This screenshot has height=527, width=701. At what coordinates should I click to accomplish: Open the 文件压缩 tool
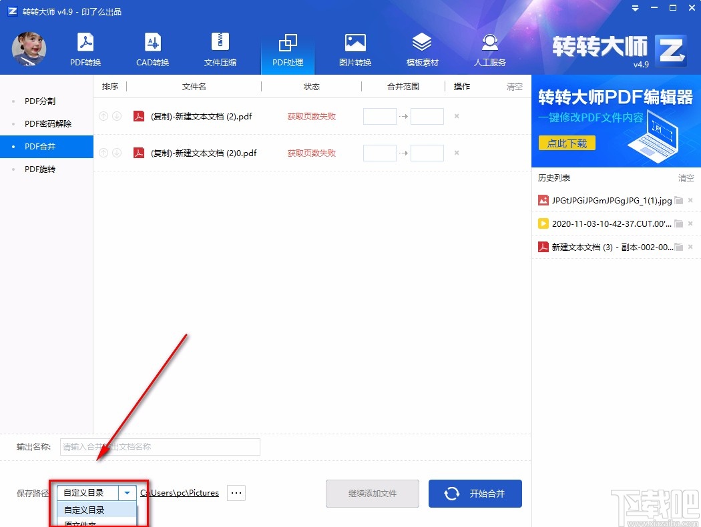click(x=220, y=49)
